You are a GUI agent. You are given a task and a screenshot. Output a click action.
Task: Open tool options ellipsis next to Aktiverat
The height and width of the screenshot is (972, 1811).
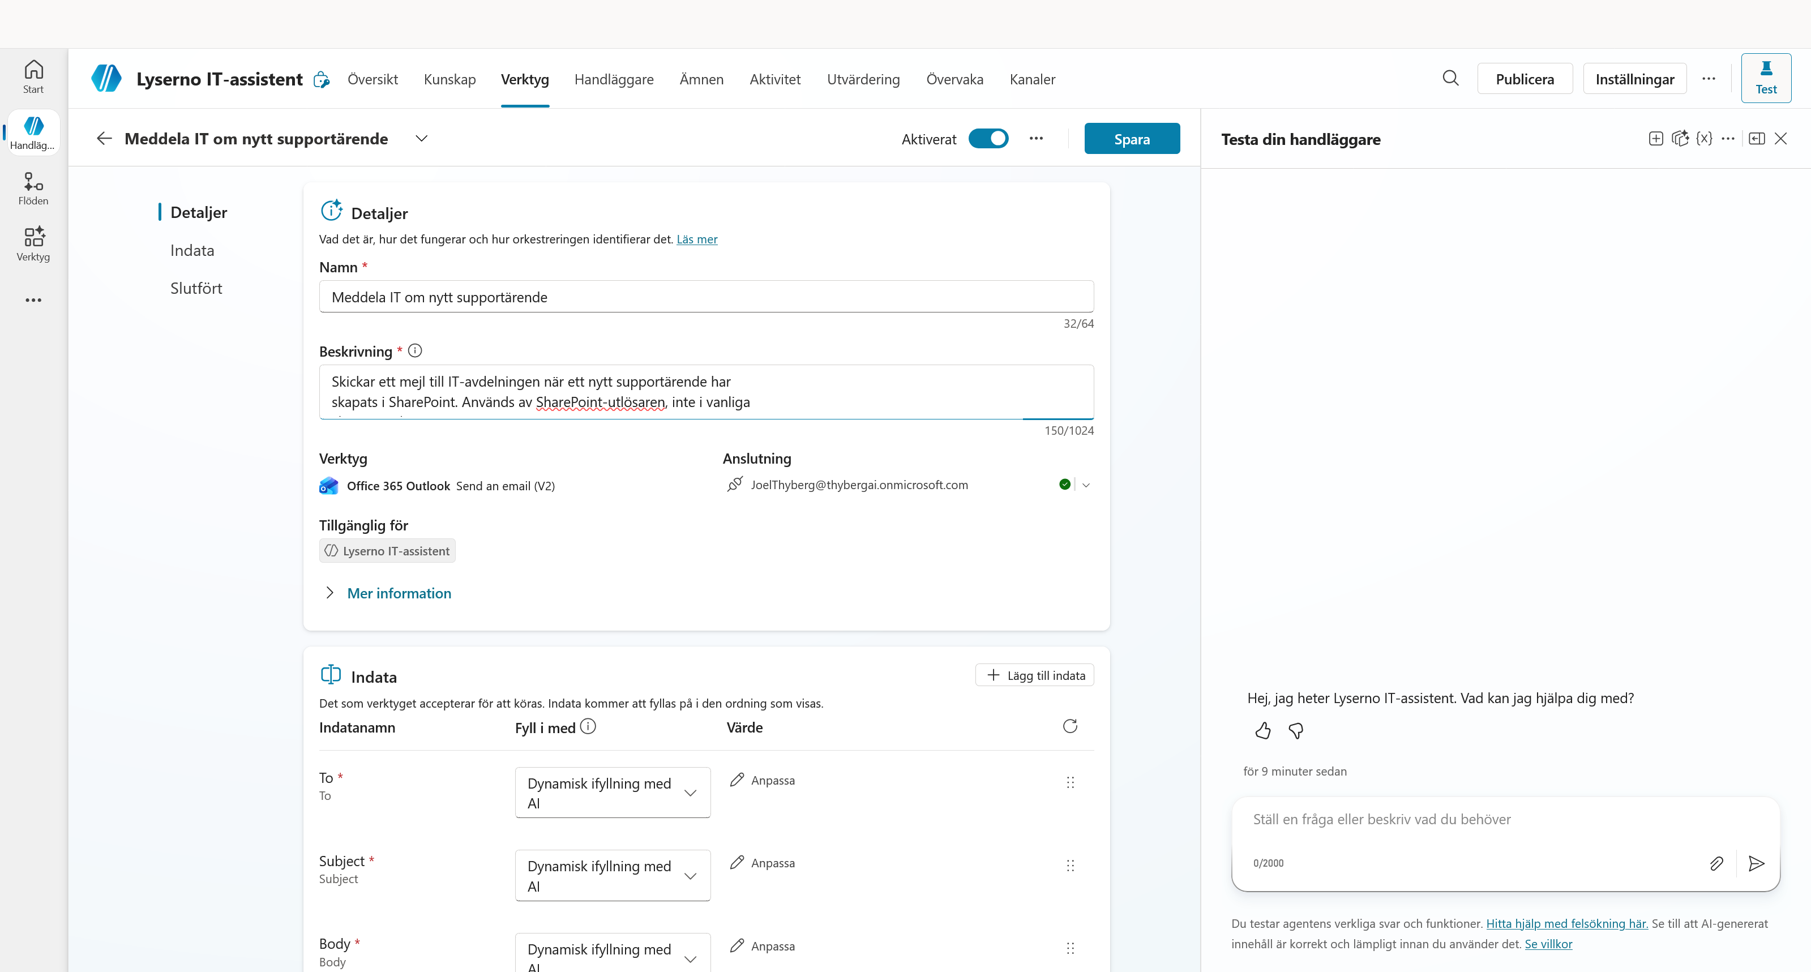pos(1035,139)
